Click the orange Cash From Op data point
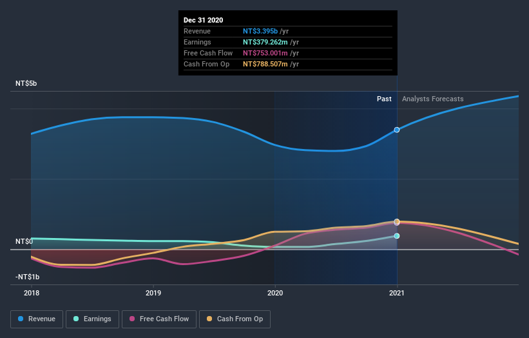The height and width of the screenshot is (338, 529). coord(397,221)
